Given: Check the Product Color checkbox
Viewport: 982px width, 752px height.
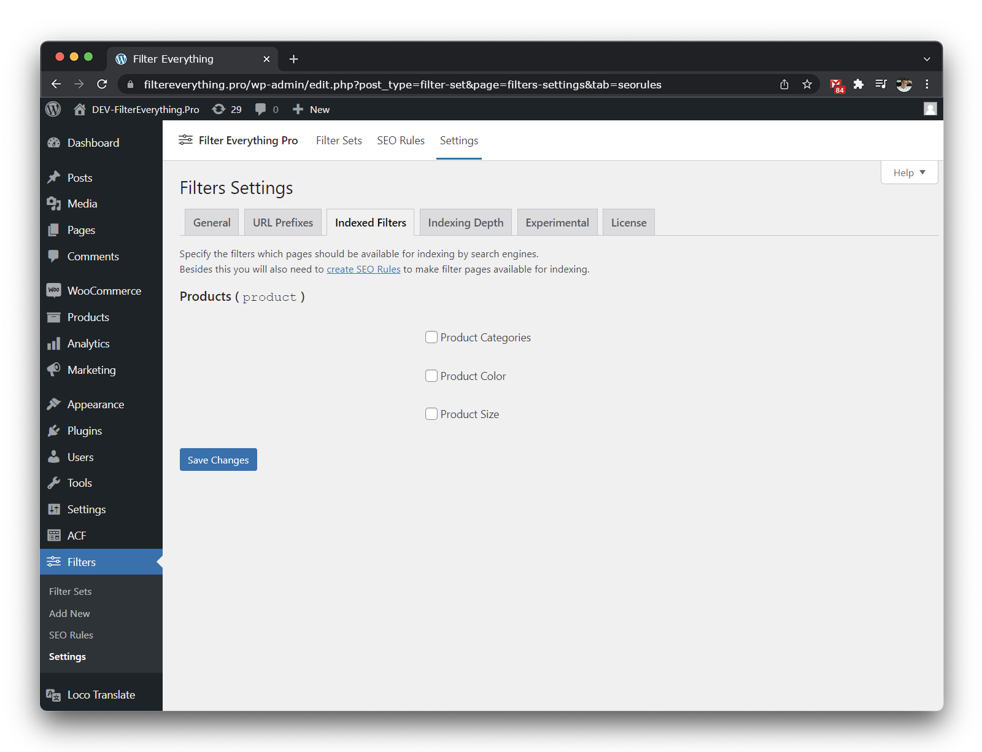Looking at the screenshot, I should pos(431,376).
